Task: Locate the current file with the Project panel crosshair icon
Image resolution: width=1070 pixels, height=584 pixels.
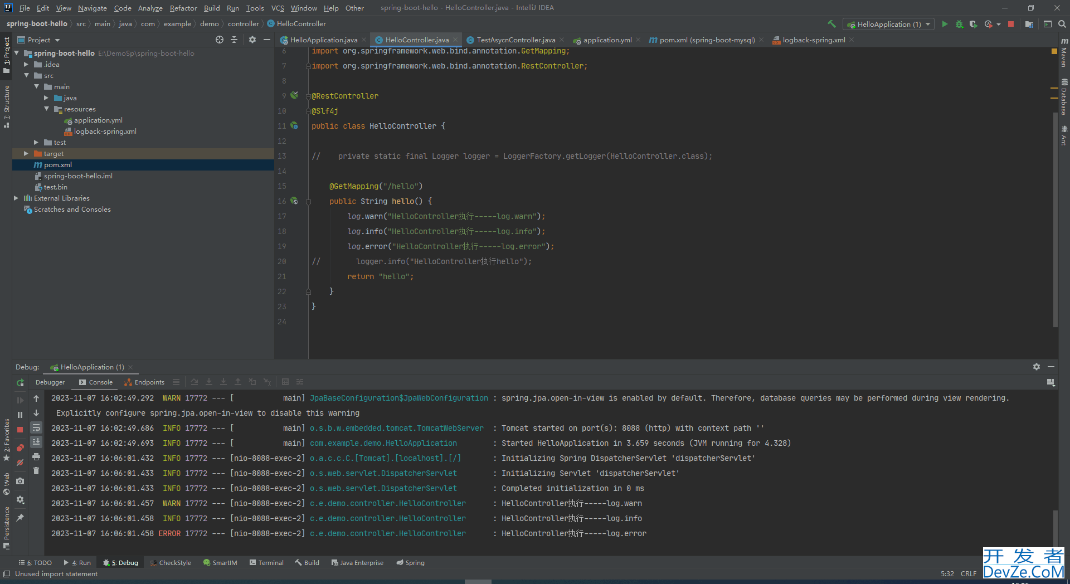Action: 220,40
